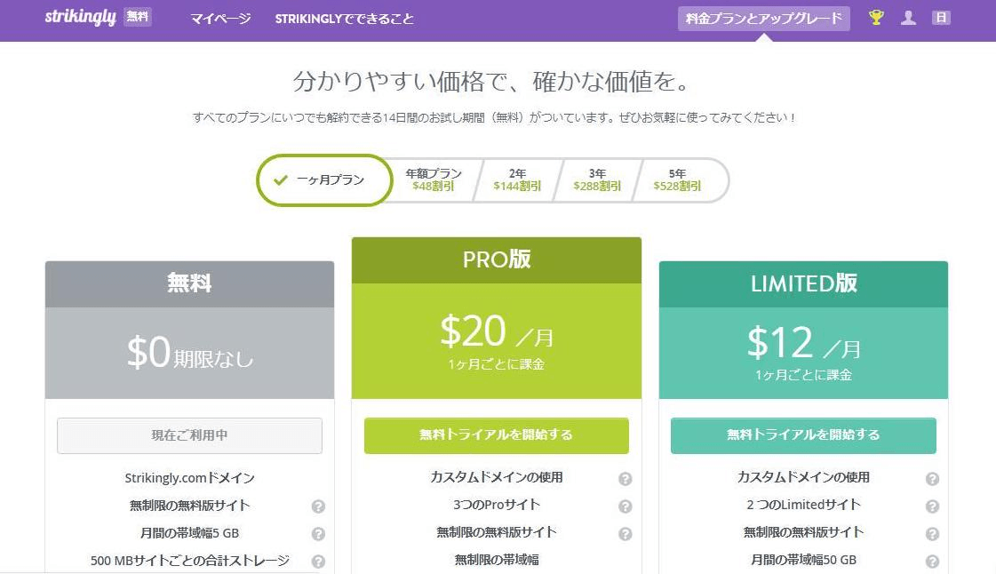Click 料金プランとアップグレード in the header
996x574 pixels.
(x=764, y=16)
